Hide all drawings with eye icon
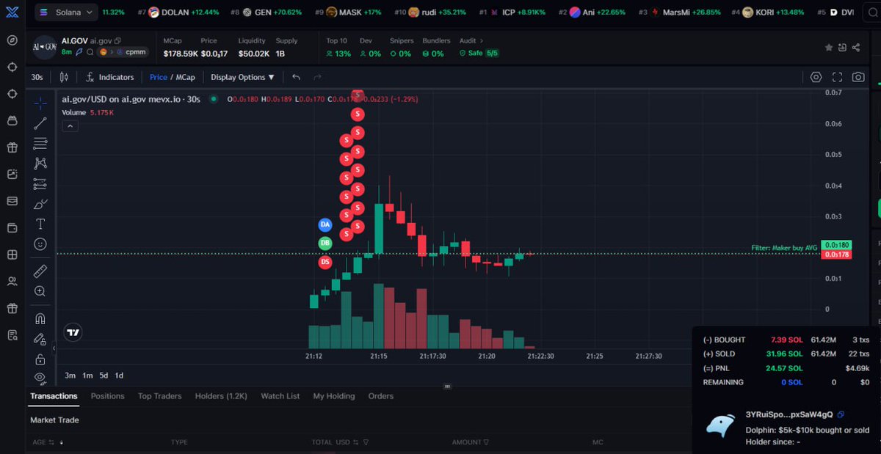The height and width of the screenshot is (454, 881). [40, 378]
